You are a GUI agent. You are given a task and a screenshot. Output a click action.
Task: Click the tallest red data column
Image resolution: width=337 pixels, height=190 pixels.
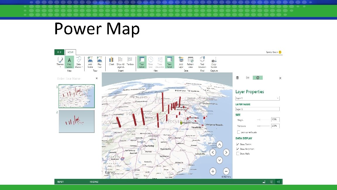tap(163, 102)
